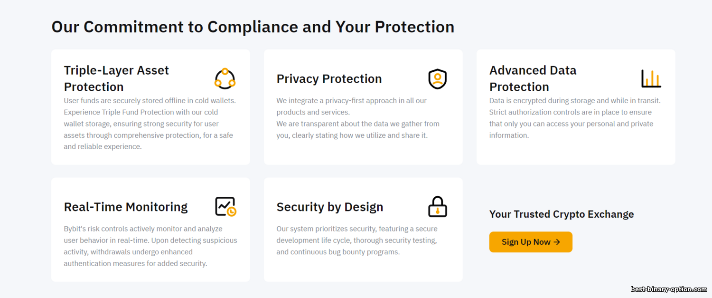Click the best-binary-option.com watermark link
This screenshot has height=298, width=712.
(668, 289)
